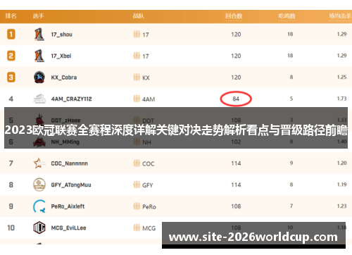Click the 排名 column header
Screen dimensions: 352x255
pos(11,16)
